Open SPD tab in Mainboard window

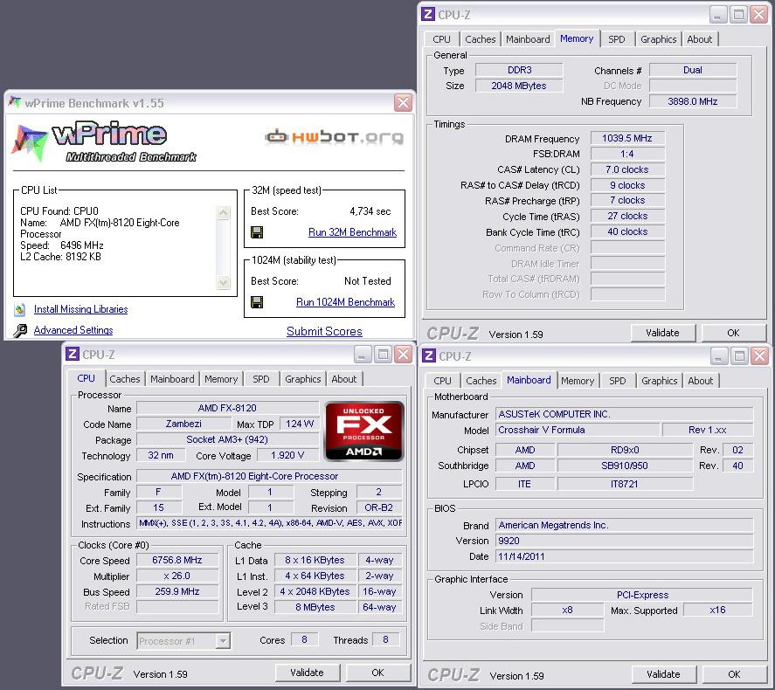(618, 381)
